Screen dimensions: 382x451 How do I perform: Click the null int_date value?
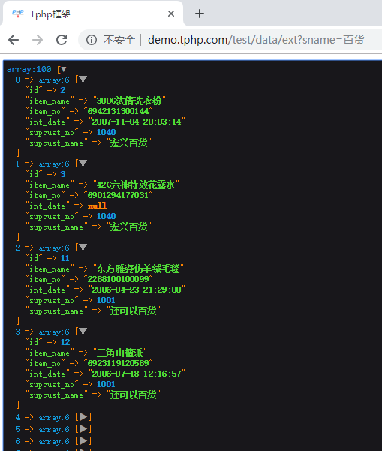(x=98, y=206)
